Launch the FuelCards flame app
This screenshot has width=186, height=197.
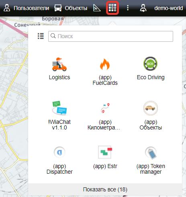tap(105, 64)
